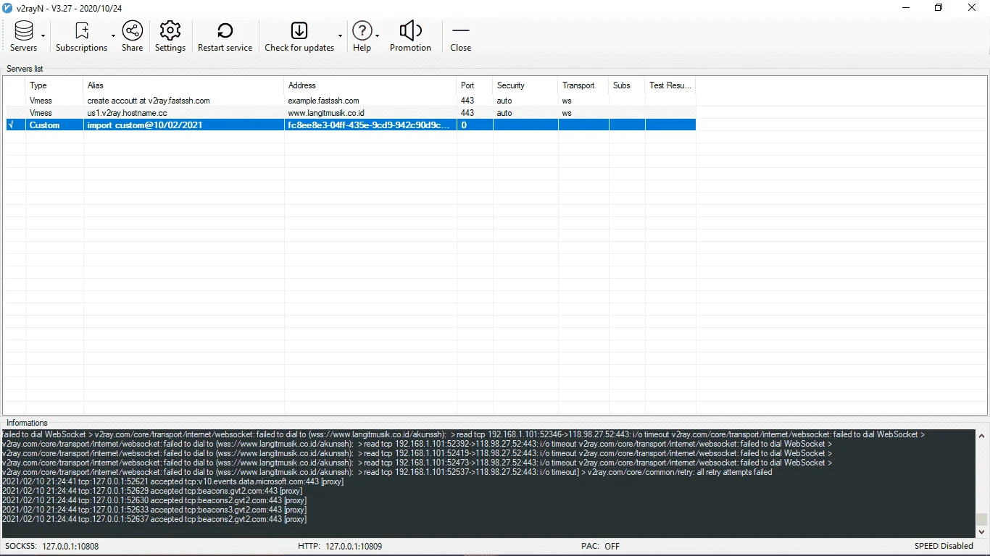Click the v2rayN app icon in title bar
The height and width of the screenshot is (556, 990).
tap(8, 8)
